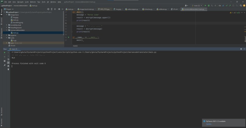
Task: Collapse the pythonProject root folder
Action: pyautogui.click(x=4, y=12)
